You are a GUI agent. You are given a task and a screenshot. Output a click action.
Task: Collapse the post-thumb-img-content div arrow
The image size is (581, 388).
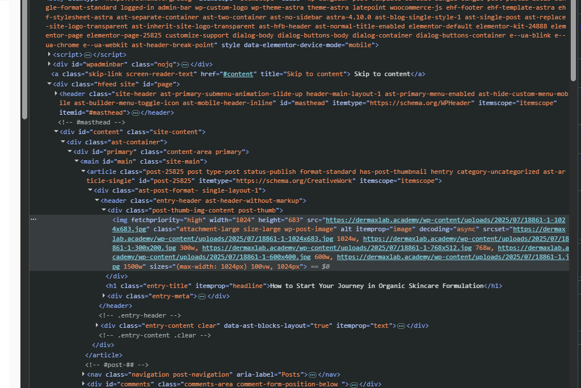103,210
